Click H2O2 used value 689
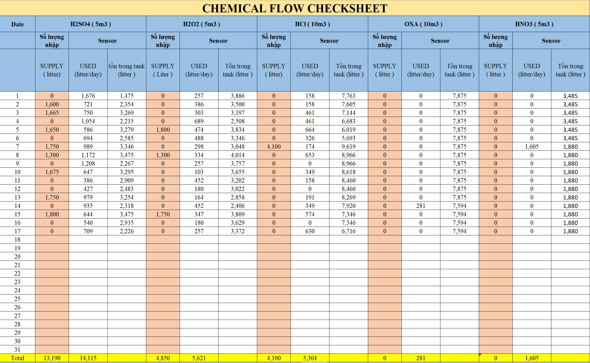Viewport: 590px width, 363px height. point(199,121)
